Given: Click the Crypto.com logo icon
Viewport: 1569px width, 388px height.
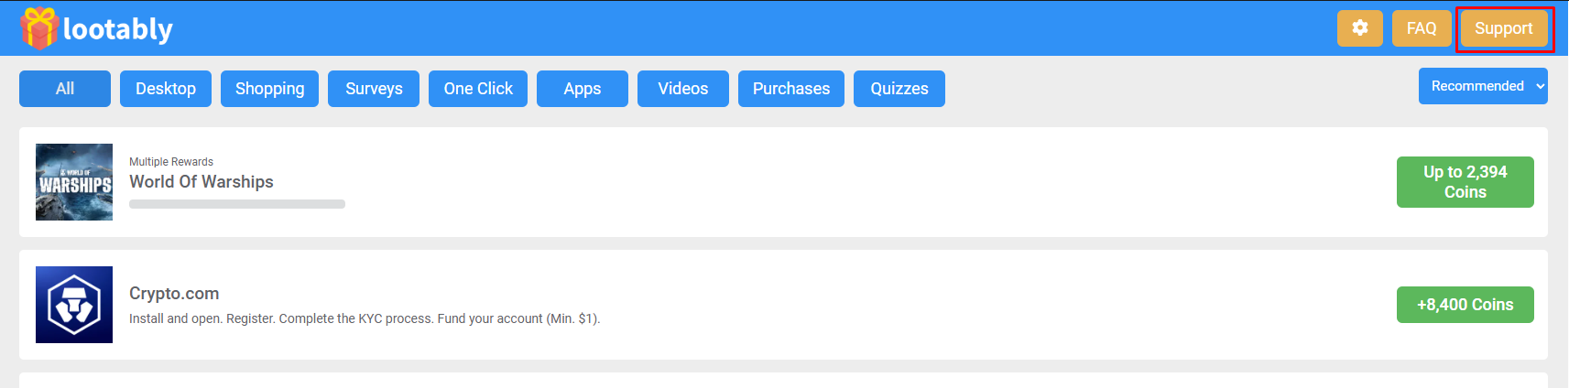Looking at the screenshot, I should pyautogui.click(x=74, y=305).
